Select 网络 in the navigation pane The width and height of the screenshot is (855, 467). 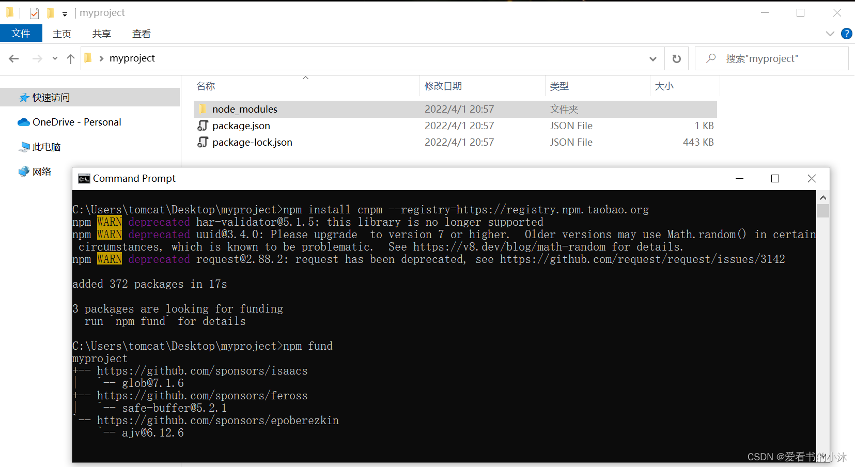pyautogui.click(x=42, y=172)
